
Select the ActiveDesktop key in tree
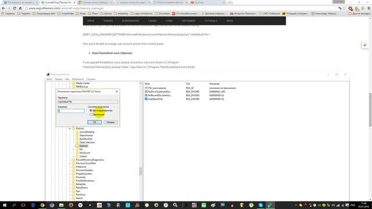coord(87,132)
